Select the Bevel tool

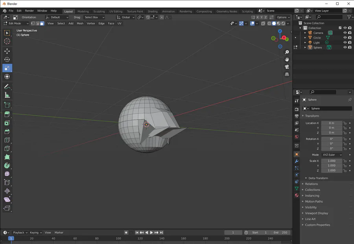pos(7,132)
